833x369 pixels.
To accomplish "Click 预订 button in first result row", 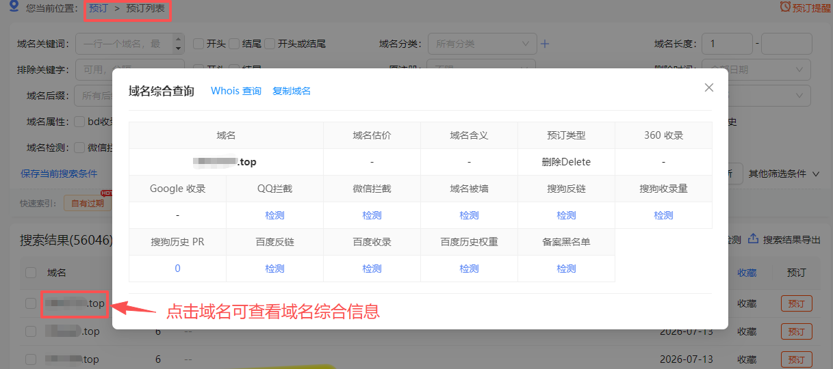I will [796, 303].
